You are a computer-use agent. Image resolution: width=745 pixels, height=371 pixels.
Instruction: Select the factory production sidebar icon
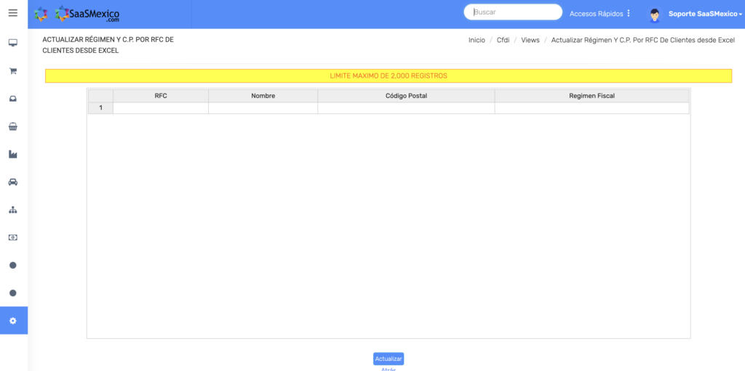(13, 155)
